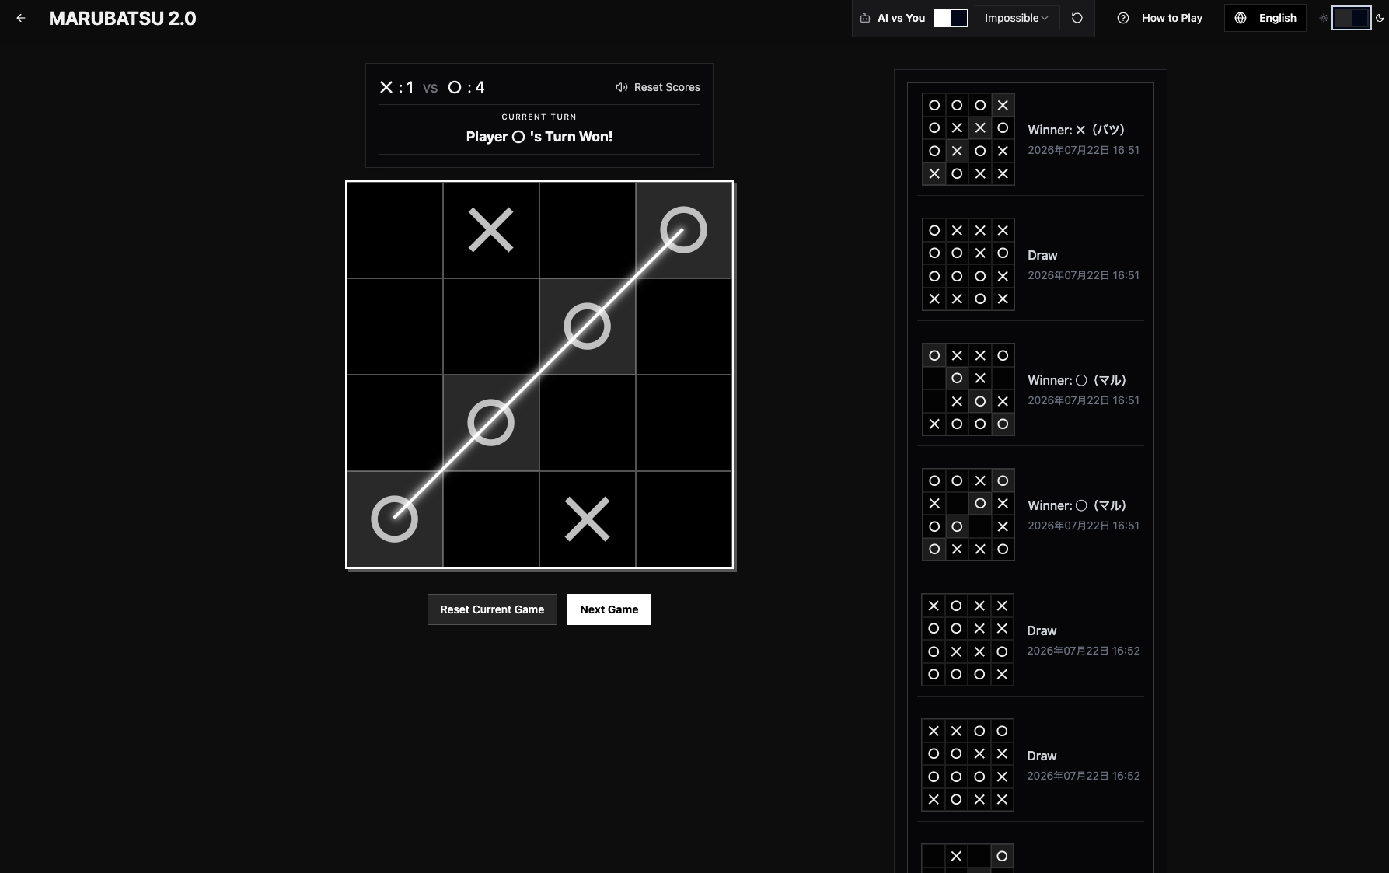Click the first Draw history board at 16:51

point(968,264)
